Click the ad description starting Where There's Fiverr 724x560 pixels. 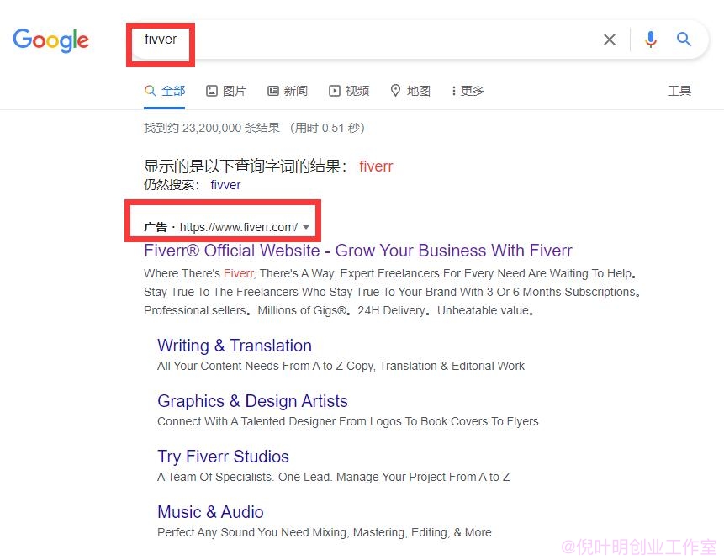point(392,292)
